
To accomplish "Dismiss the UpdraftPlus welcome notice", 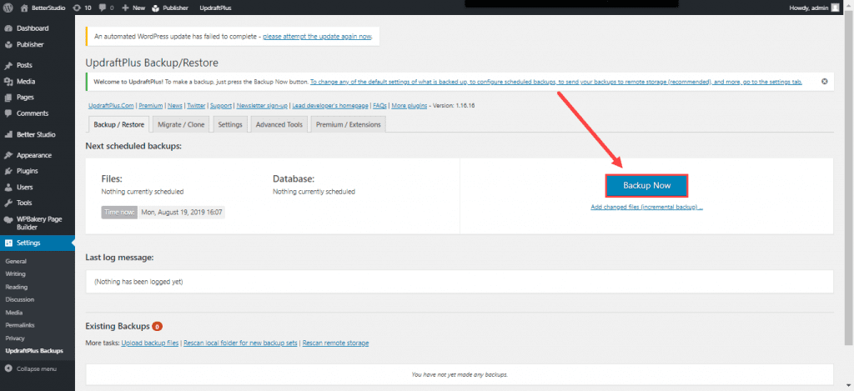I will 825,82.
